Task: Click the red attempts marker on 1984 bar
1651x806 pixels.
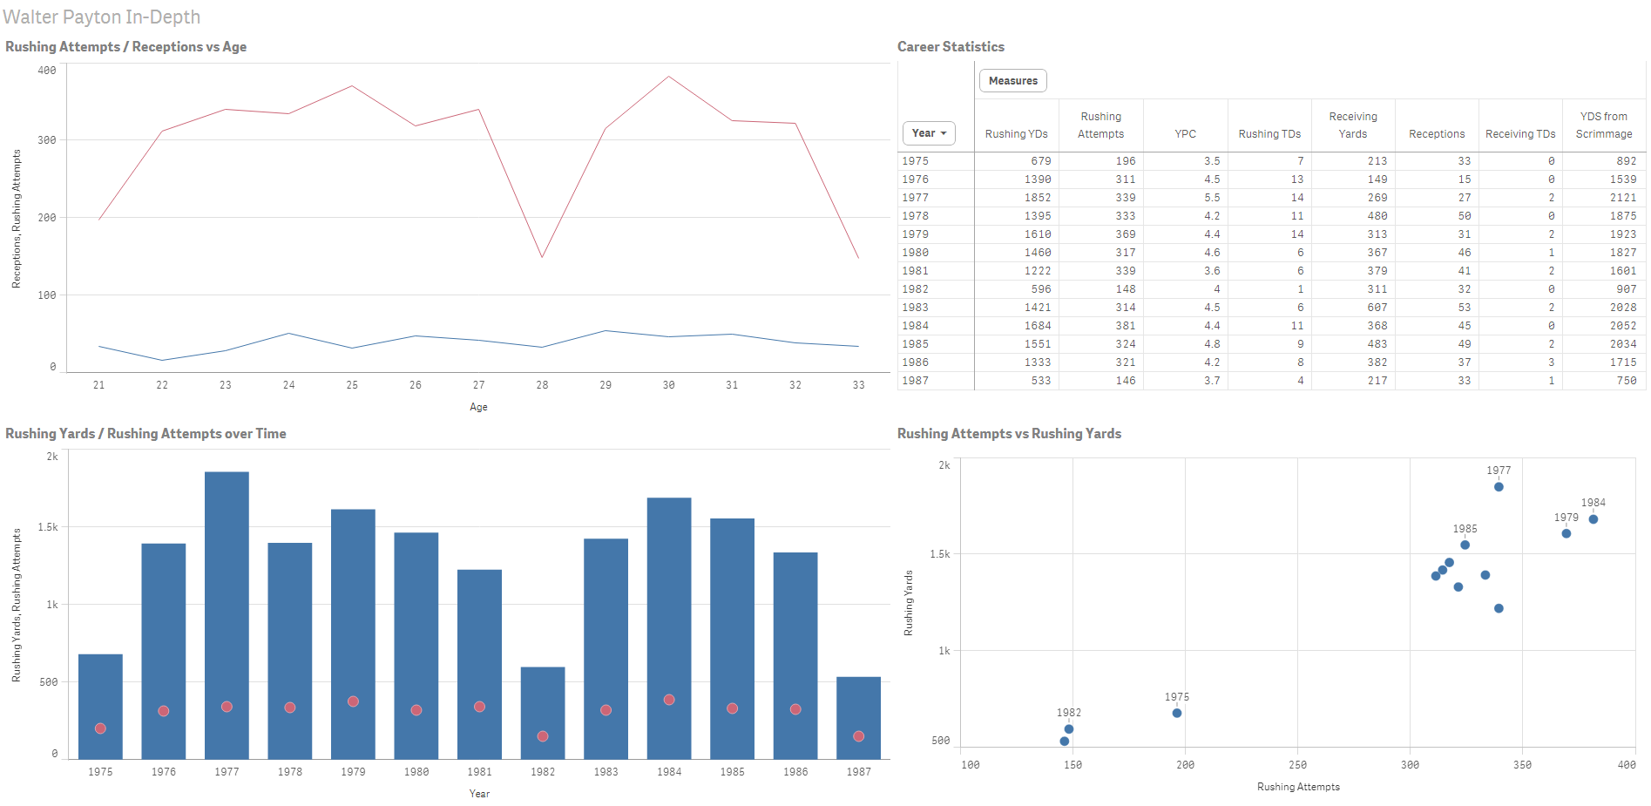Action: 669,700
